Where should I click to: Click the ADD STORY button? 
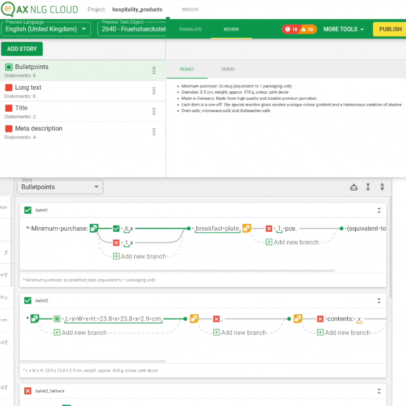22,49
